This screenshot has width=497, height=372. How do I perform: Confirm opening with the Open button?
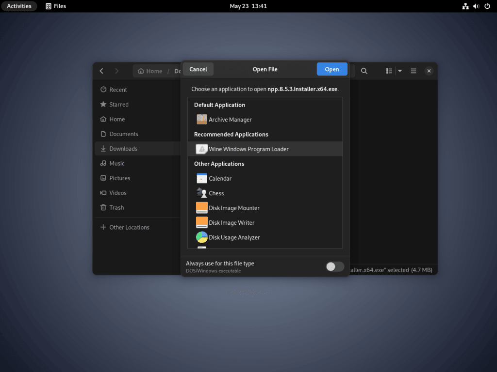click(332, 69)
